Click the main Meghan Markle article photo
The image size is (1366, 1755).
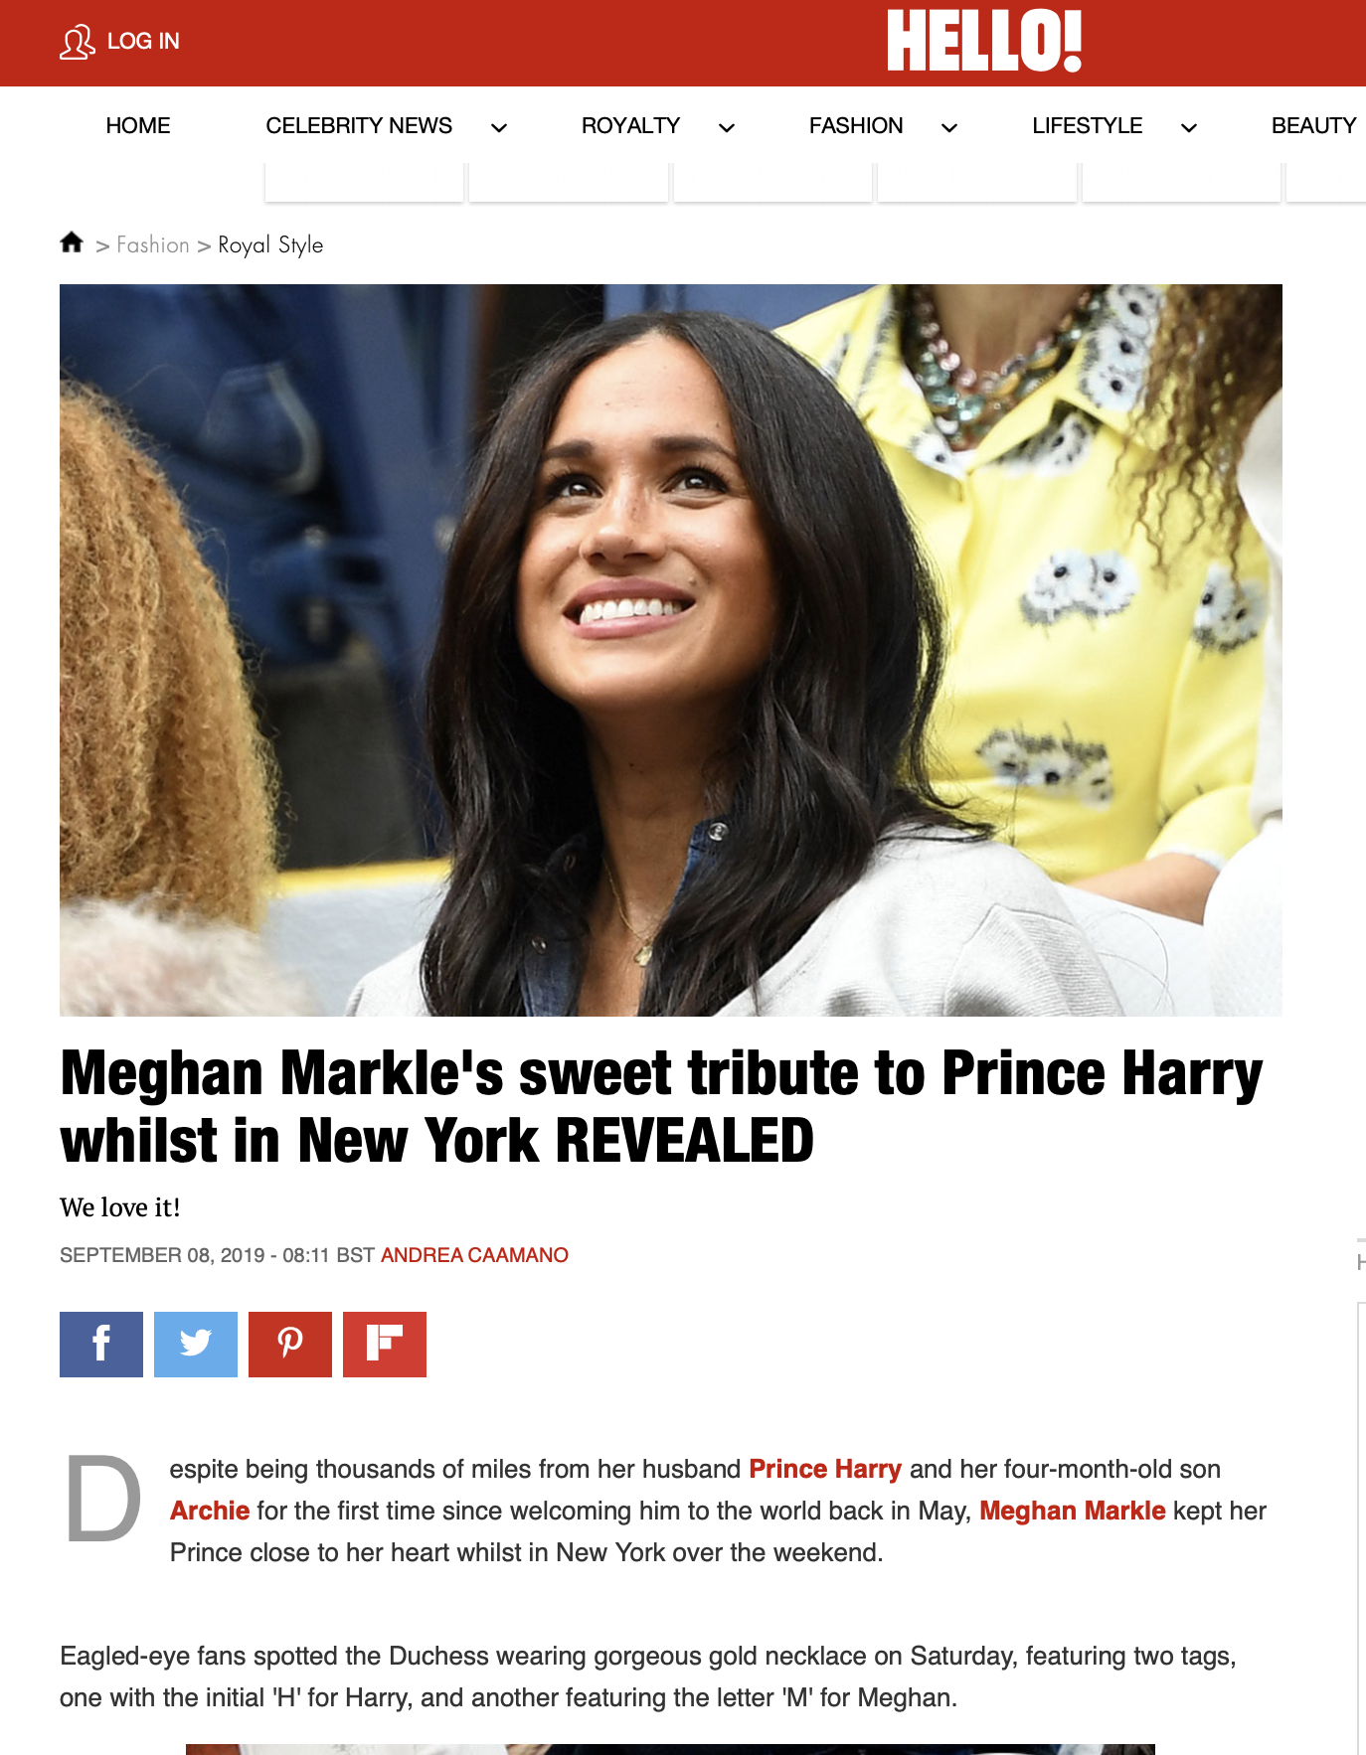[x=671, y=650]
